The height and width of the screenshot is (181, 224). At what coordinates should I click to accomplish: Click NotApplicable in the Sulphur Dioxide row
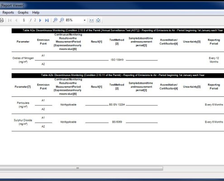tap(68, 122)
